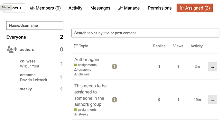Open assignments category under Author again
This screenshot has height=122, width=222.
click(87, 65)
